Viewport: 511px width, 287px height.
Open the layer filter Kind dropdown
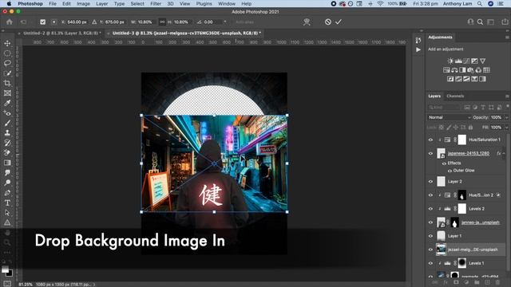444,107
